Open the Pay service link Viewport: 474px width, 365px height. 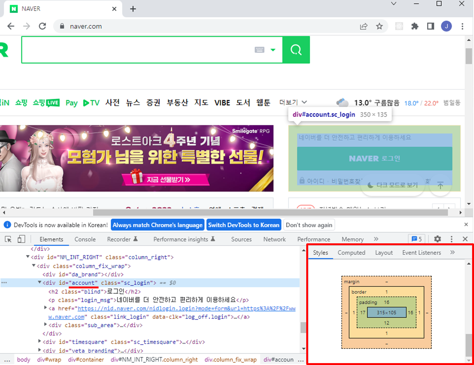(72, 103)
